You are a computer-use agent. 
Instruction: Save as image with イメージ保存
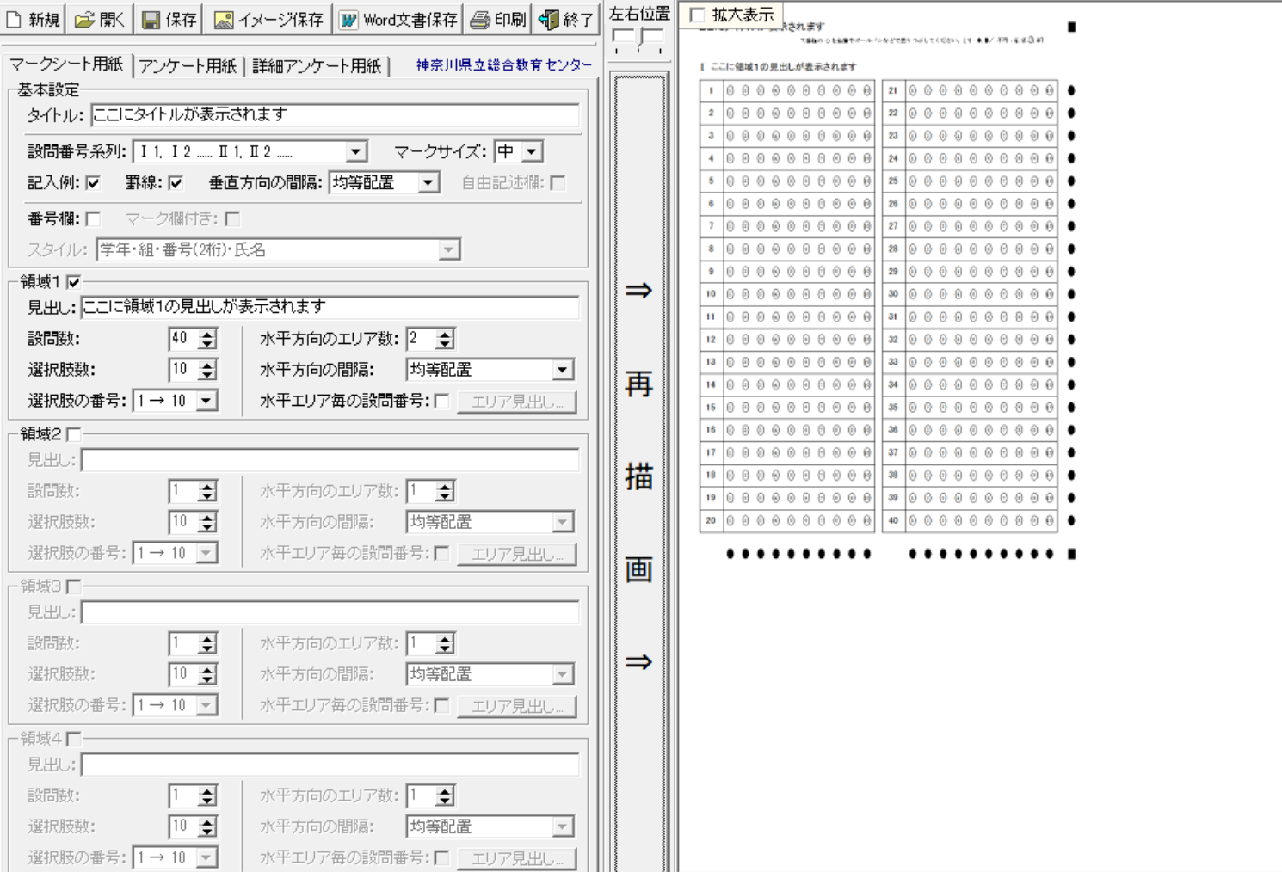coord(224,19)
